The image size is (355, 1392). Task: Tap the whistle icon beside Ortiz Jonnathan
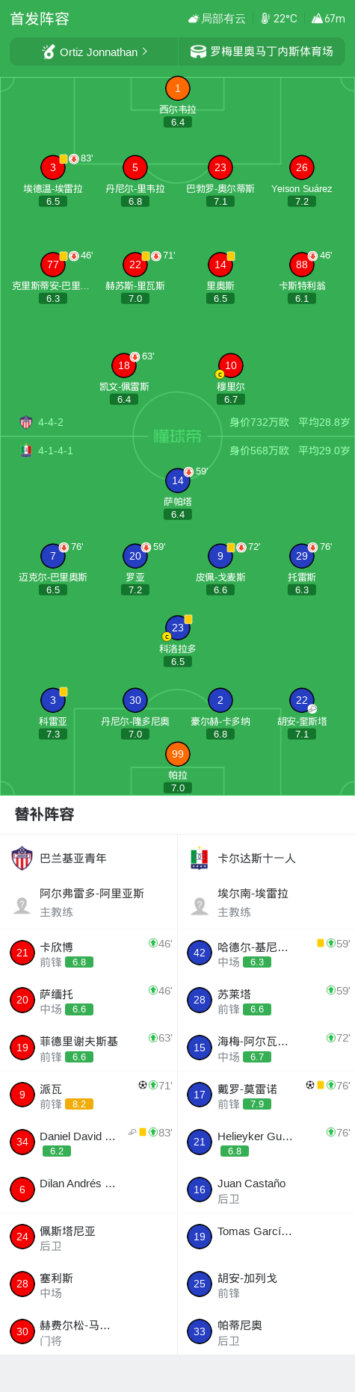point(49,52)
